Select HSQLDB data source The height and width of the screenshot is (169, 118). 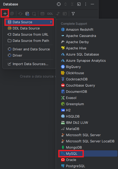88,116
